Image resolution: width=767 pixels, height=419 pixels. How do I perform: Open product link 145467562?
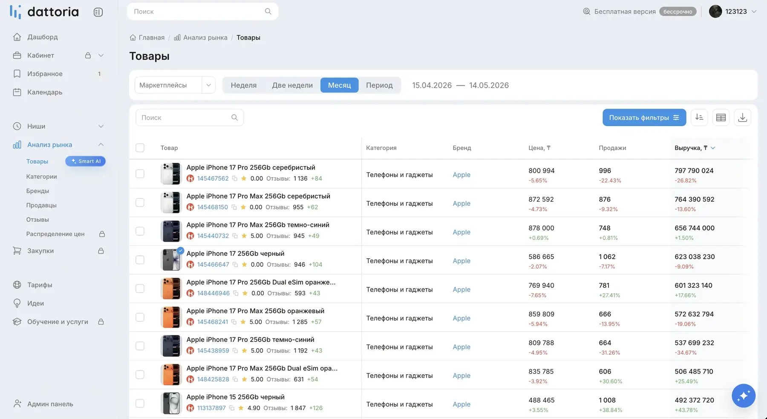pyautogui.click(x=213, y=179)
